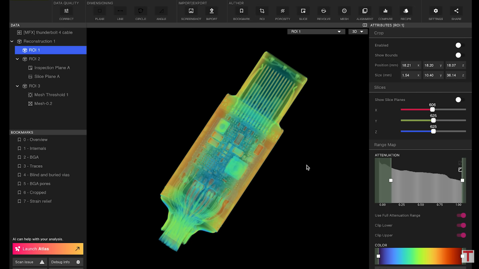Select the Slice tool icon
Screen dimensions: 479x269
303,11
